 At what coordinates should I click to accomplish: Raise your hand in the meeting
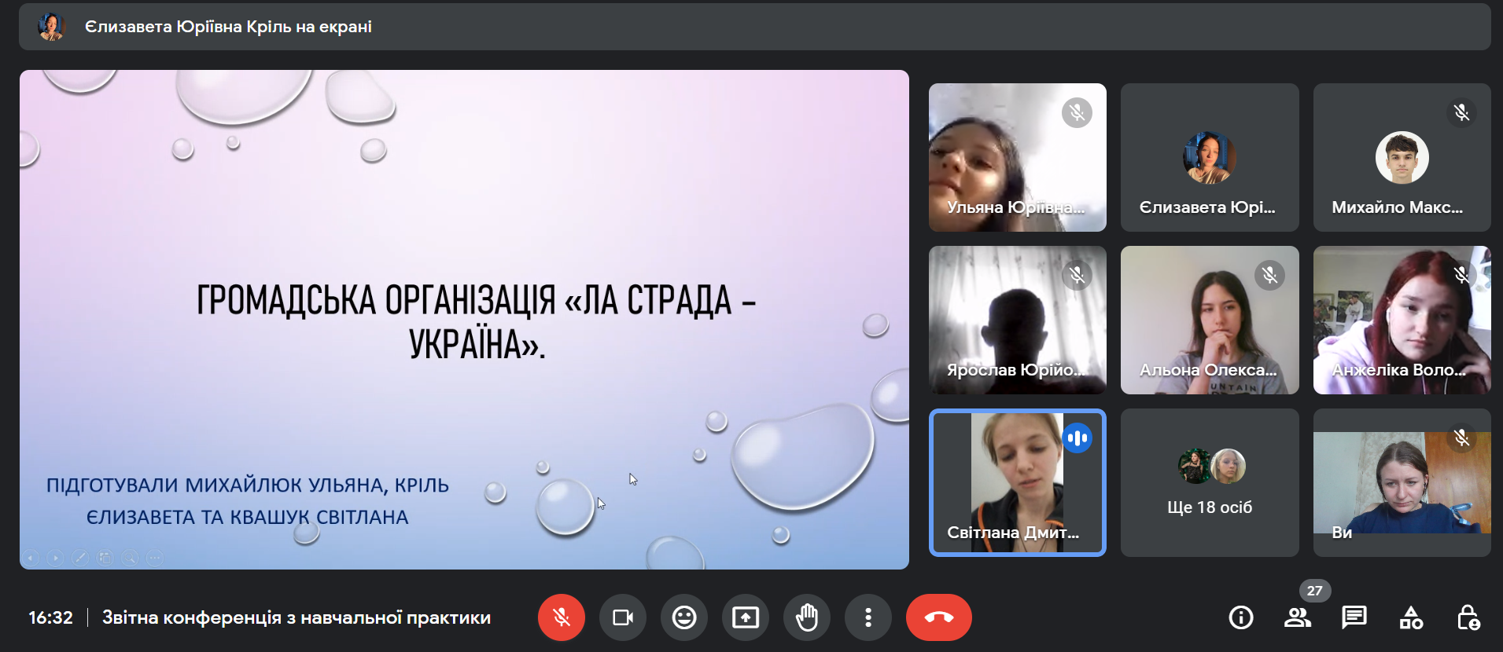[x=807, y=617]
